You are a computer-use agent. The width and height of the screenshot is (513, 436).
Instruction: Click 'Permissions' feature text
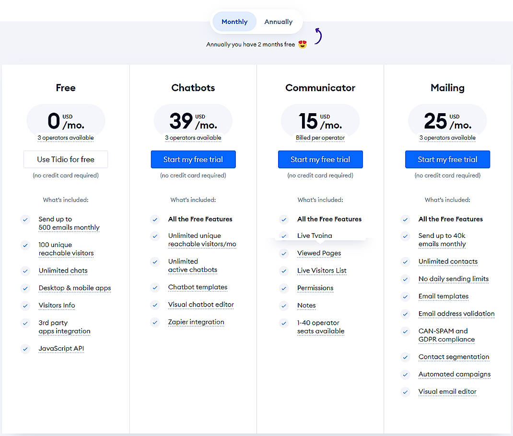pyautogui.click(x=315, y=288)
